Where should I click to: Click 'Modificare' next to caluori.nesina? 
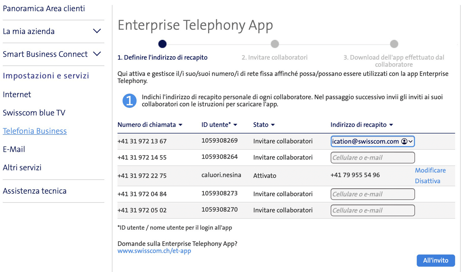point(430,170)
